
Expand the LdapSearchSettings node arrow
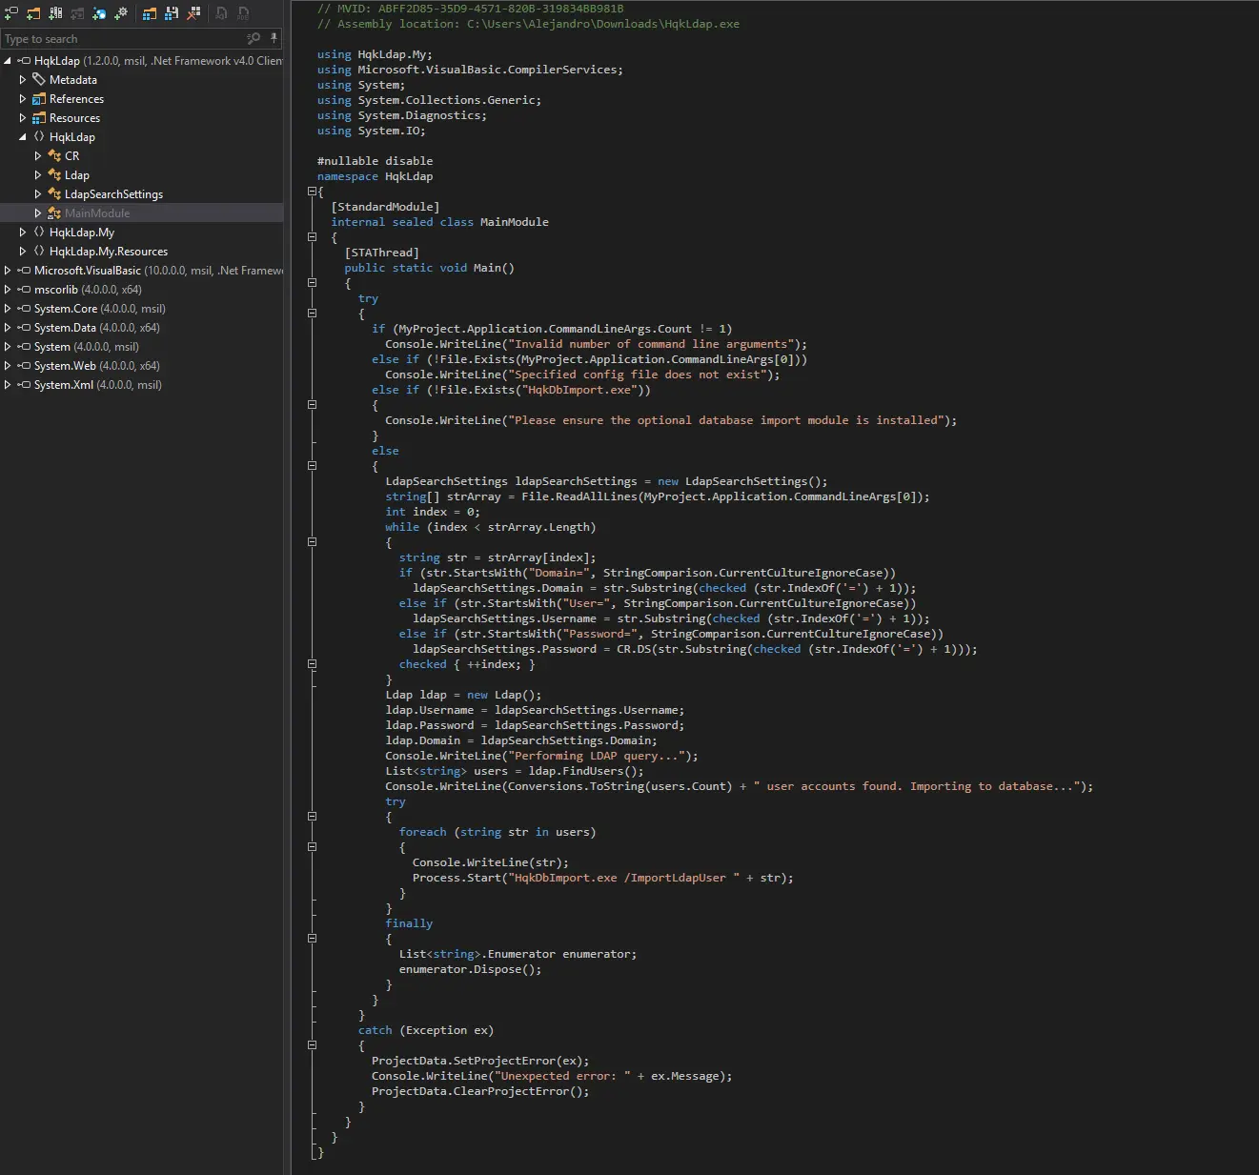point(38,193)
